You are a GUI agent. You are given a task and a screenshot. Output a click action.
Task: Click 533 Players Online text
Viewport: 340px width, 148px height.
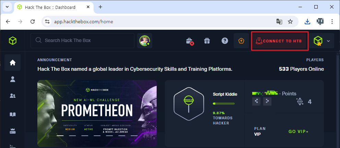(x=301, y=69)
